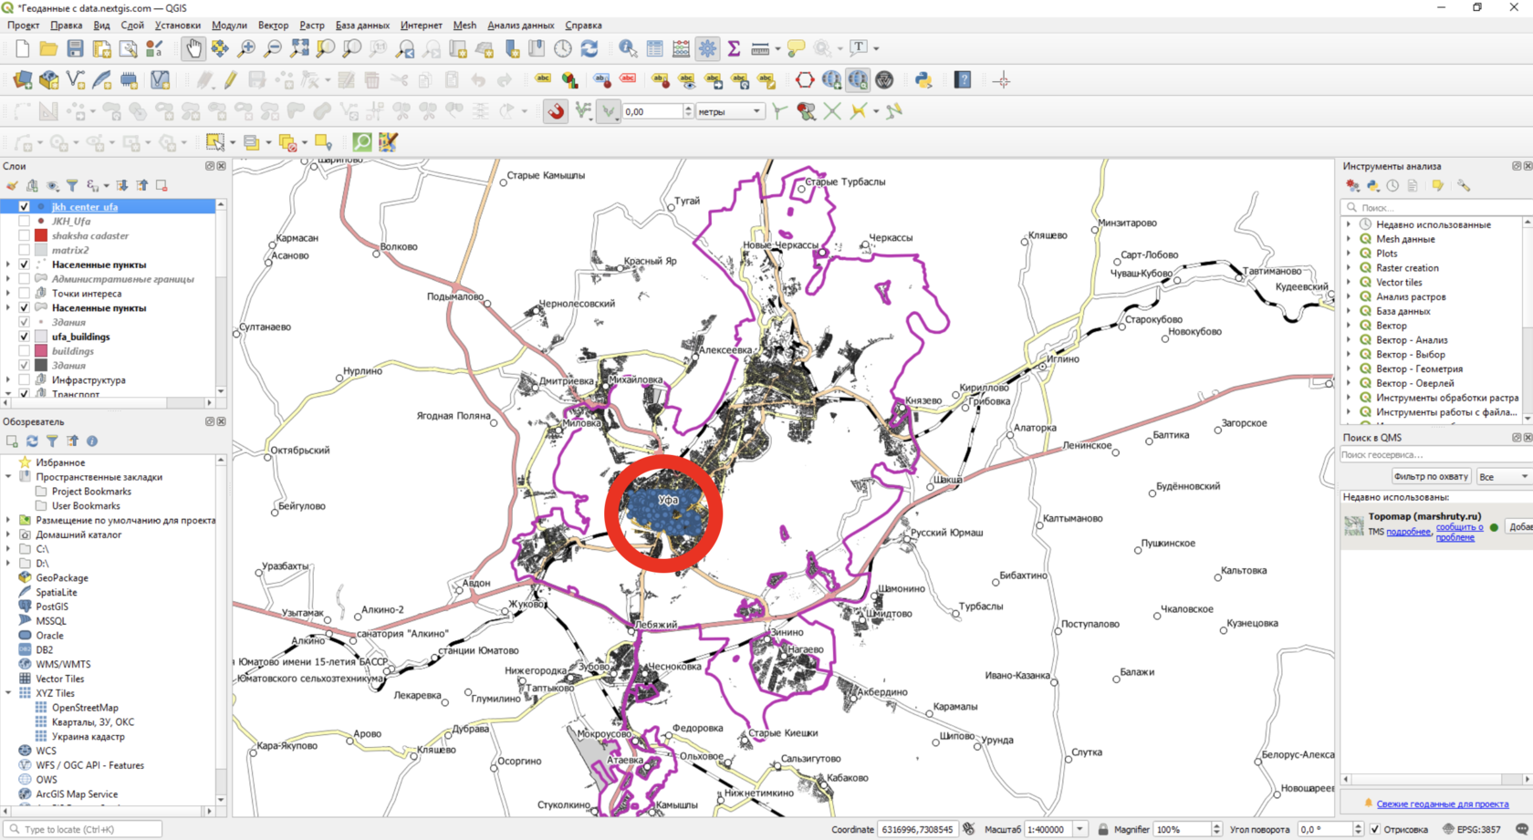The image size is (1533, 840).
Task: Toggle editing with the yellow pencil icon
Action: click(230, 80)
